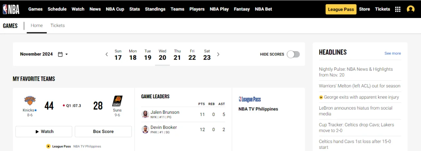
Task: Open the Watch menu
Action: click(78, 9)
